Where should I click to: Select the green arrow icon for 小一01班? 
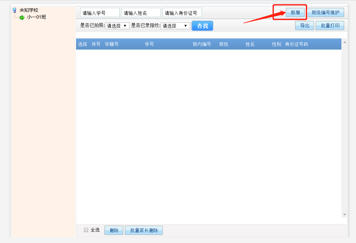pyautogui.click(x=22, y=17)
